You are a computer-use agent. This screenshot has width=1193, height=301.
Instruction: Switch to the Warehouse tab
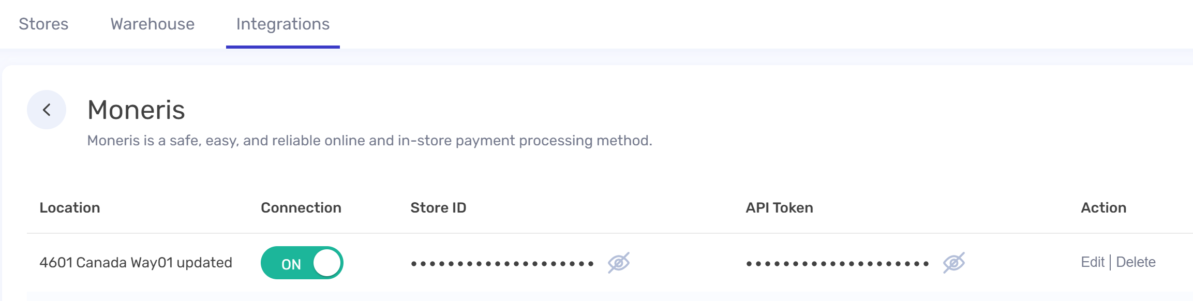click(x=153, y=24)
